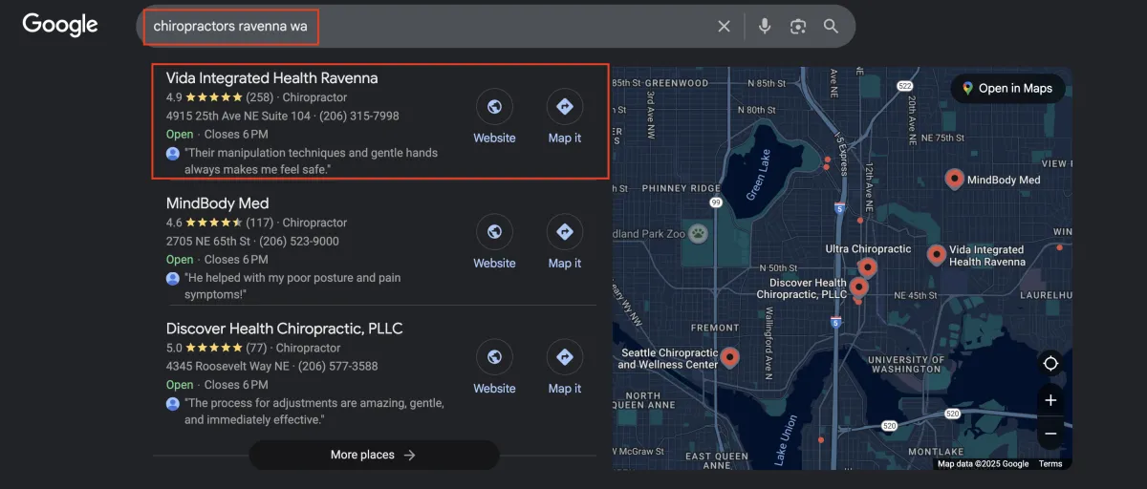1147x489 pixels.
Task: Click address 4915 25th Ave NE Suite 104
Action: 238,116
